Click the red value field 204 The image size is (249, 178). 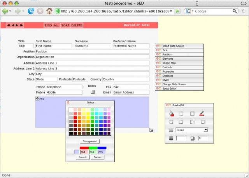click(84, 152)
